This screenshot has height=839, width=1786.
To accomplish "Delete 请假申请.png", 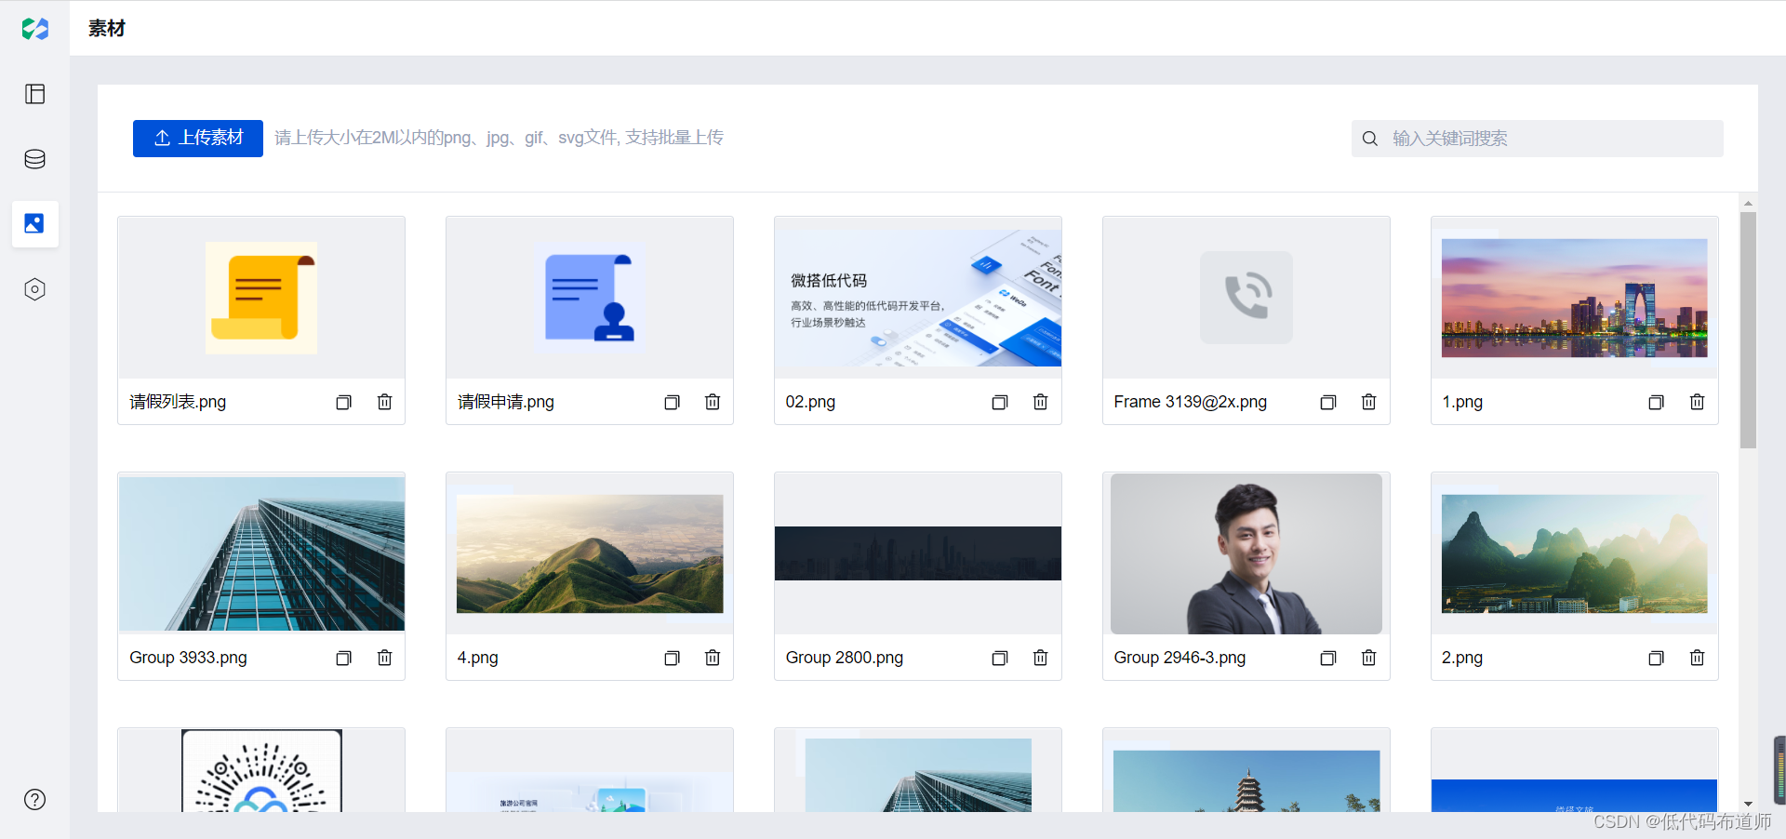I will (x=713, y=402).
